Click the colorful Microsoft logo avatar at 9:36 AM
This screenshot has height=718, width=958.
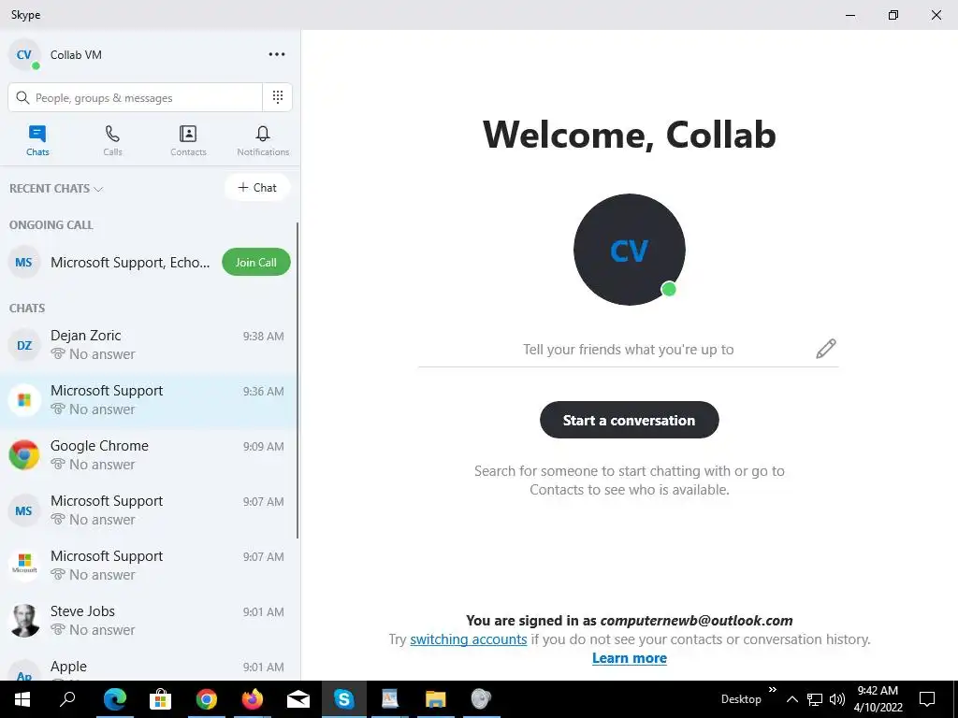23,400
